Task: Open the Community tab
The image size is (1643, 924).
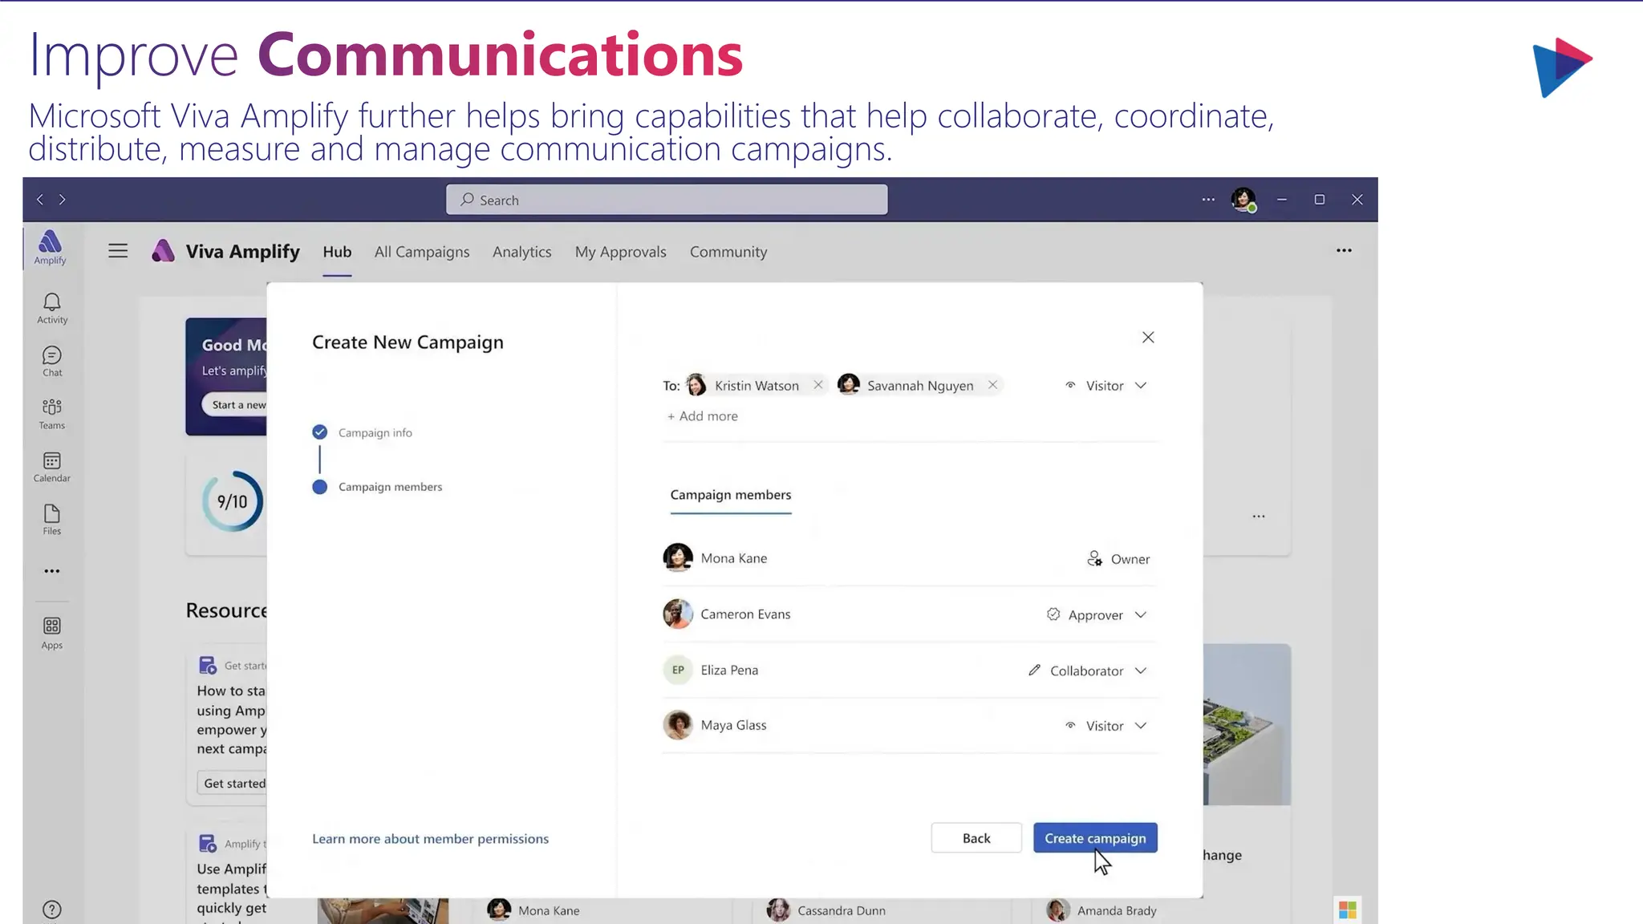Action: point(728,252)
